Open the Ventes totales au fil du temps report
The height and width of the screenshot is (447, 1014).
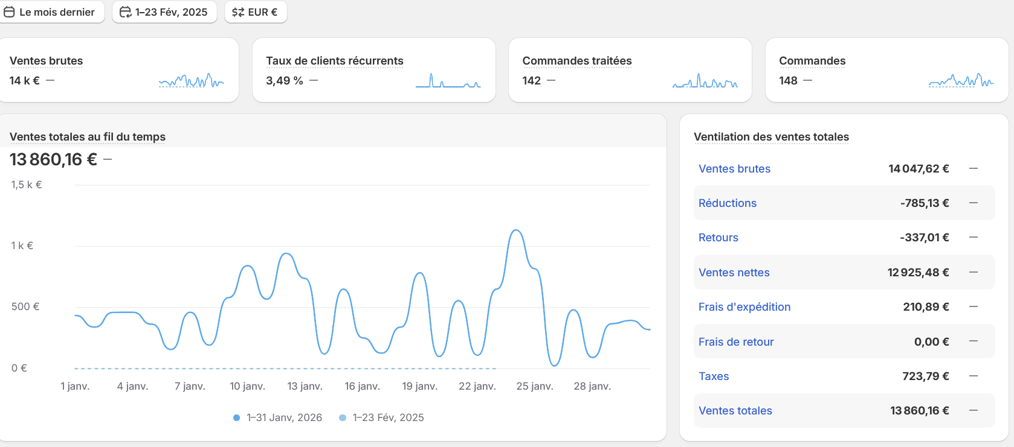pyautogui.click(x=88, y=137)
